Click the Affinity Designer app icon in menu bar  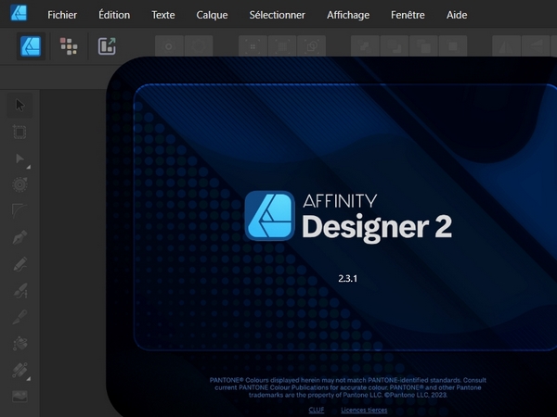pos(19,13)
